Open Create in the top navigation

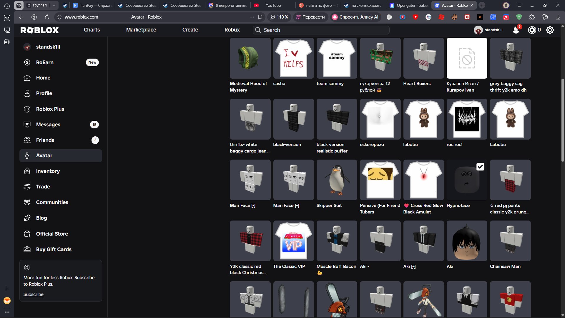click(190, 30)
